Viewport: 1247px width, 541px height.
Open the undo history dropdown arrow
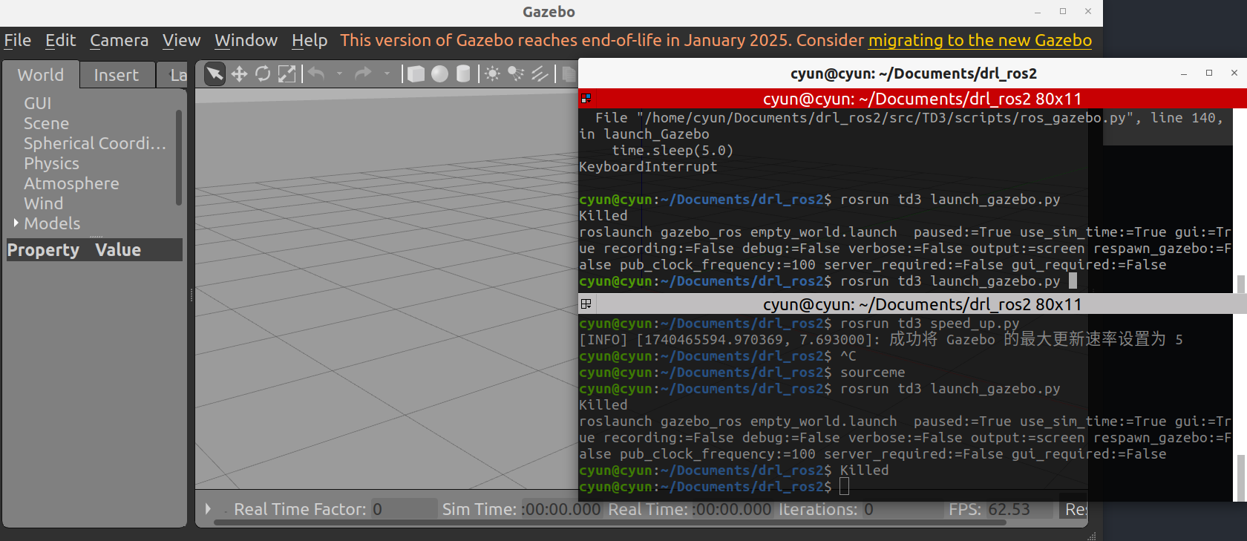(x=340, y=73)
